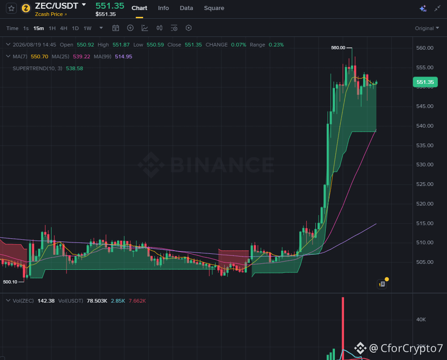This screenshot has height=360, width=447.
Task: Click the Vol(ZEC) value 142.38
Action: click(x=46, y=301)
